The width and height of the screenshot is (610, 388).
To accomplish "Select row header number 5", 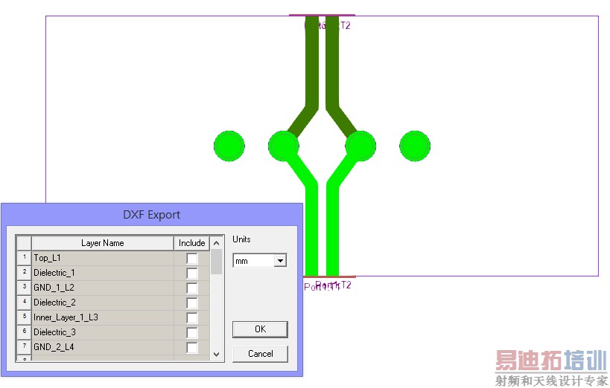I will pyautogui.click(x=24, y=317).
